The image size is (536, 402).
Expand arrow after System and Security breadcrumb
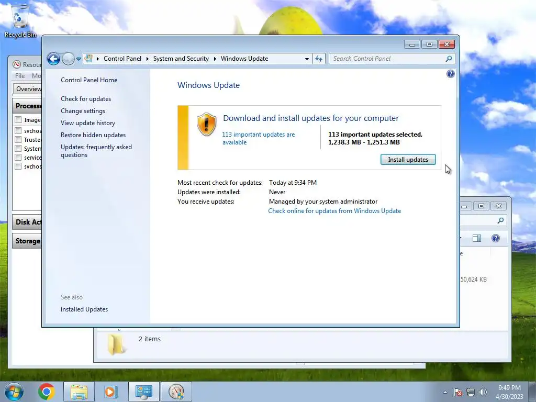click(215, 59)
